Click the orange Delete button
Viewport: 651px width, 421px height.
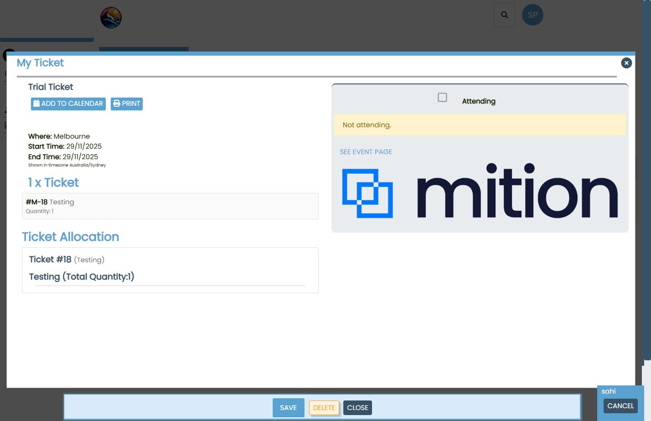(x=324, y=408)
